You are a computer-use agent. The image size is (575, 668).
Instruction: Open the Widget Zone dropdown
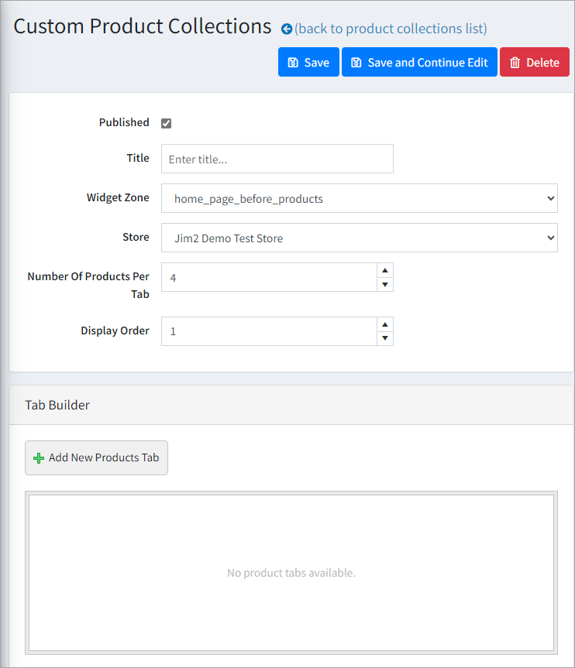[360, 198]
